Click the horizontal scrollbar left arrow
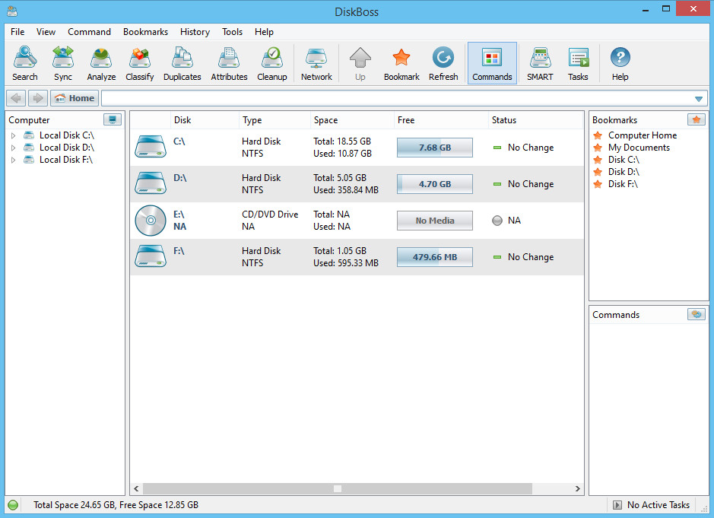This screenshot has height=518, width=714. [x=136, y=488]
